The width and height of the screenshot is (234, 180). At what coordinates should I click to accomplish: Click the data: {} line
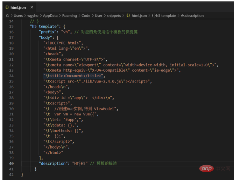click(60, 125)
